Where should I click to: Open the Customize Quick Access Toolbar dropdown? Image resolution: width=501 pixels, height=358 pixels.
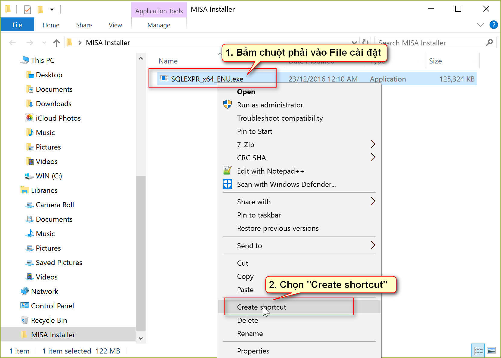click(x=52, y=10)
